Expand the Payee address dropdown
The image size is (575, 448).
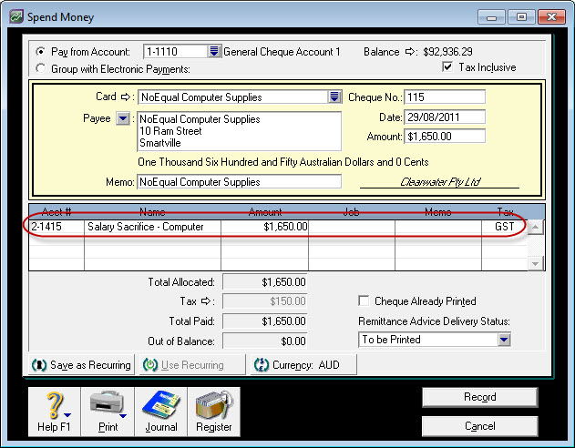tap(123, 118)
